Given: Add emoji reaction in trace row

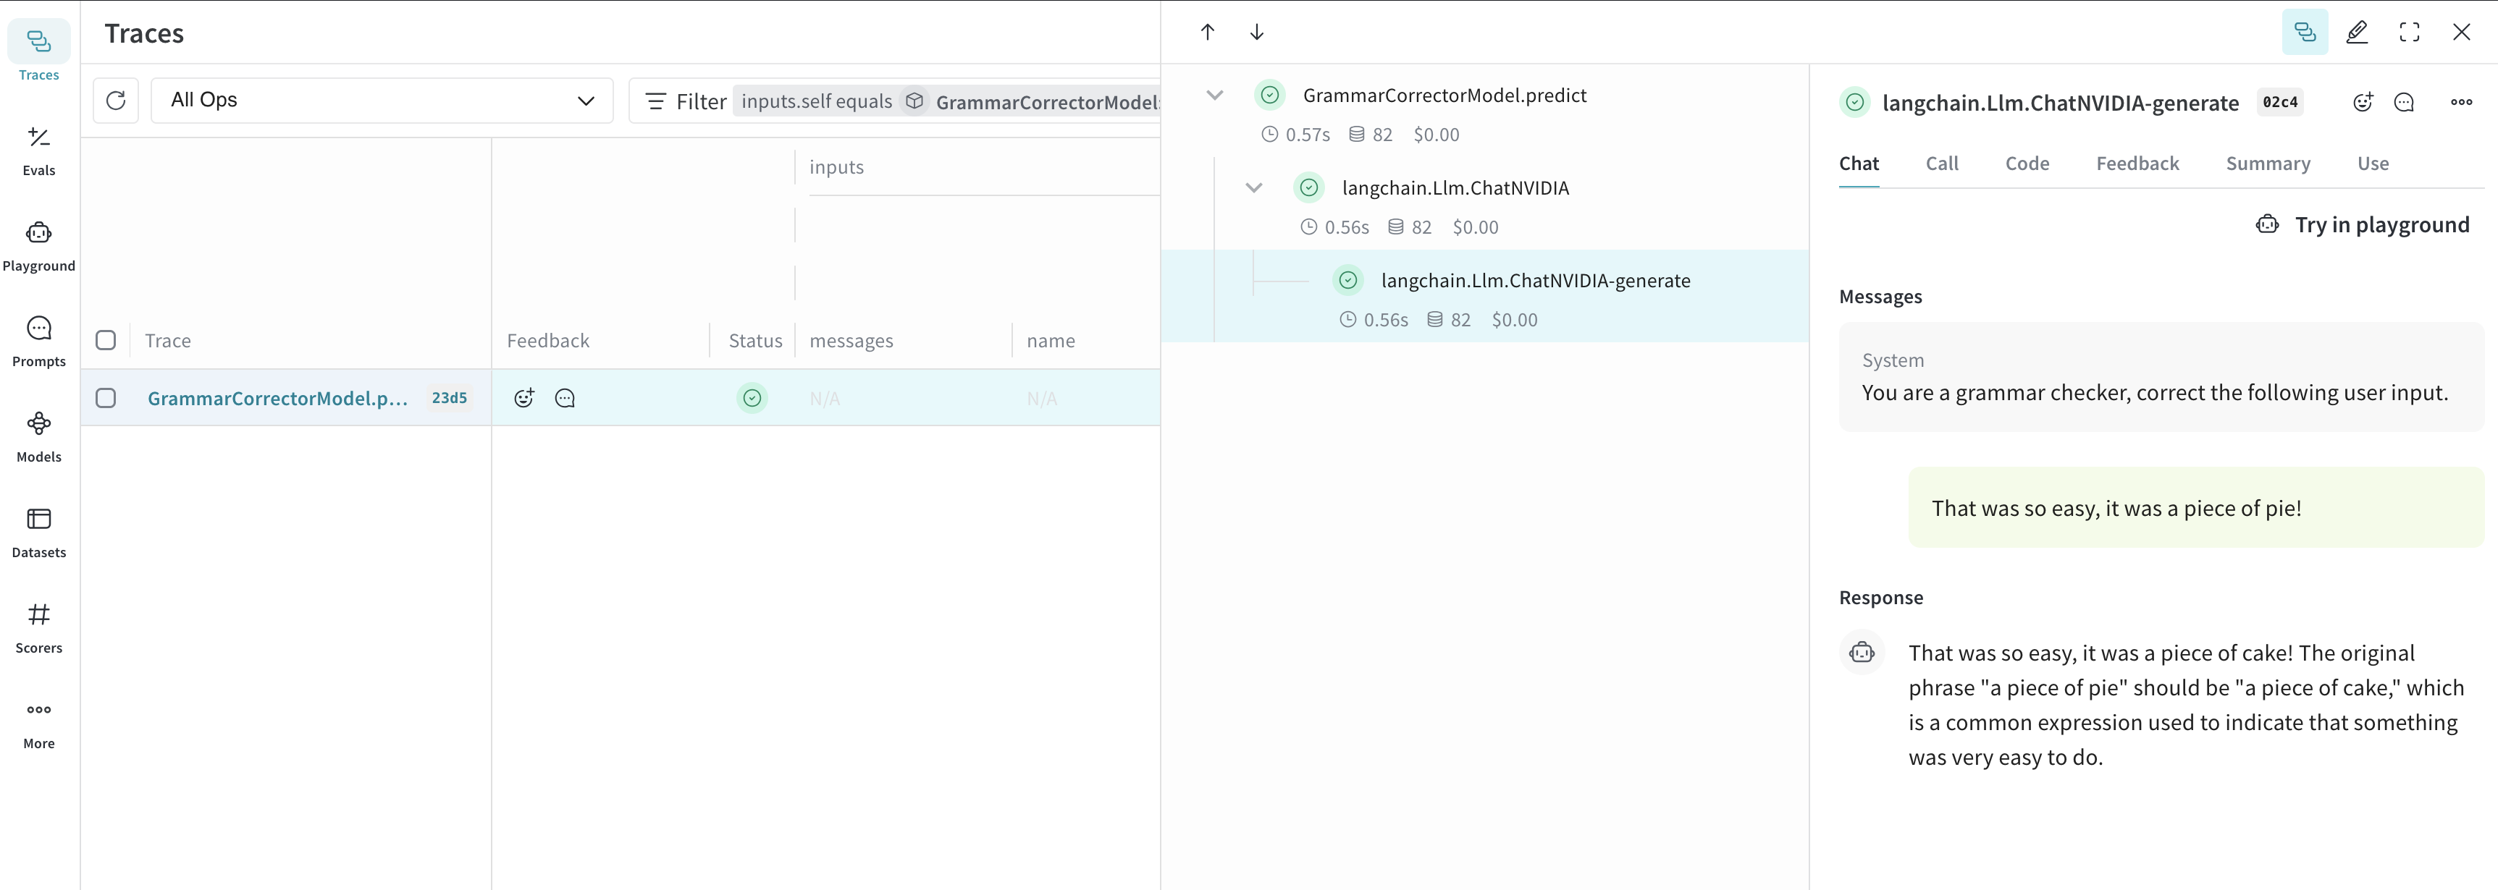Looking at the screenshot, I should [x=523, y=399].
